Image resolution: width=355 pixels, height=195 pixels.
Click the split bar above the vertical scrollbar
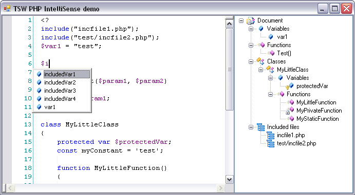coord(230,18)
